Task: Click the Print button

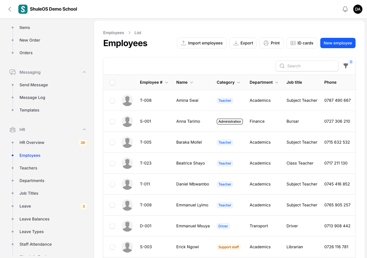Action: (x=272, y=43)
